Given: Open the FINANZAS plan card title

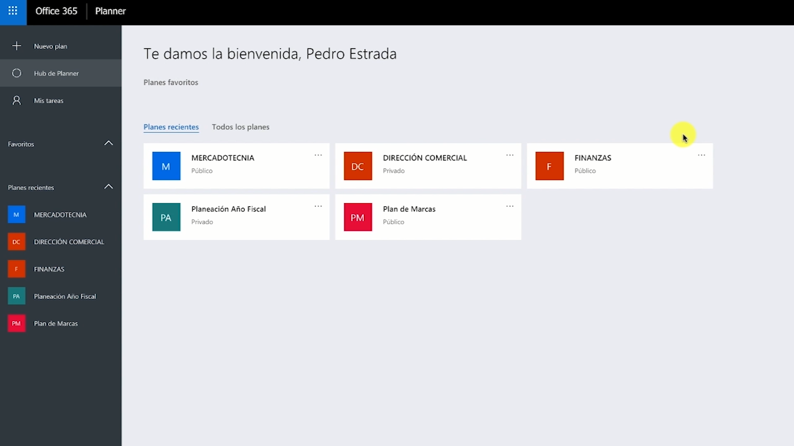Looking at the screenshot, I should 593,158.
